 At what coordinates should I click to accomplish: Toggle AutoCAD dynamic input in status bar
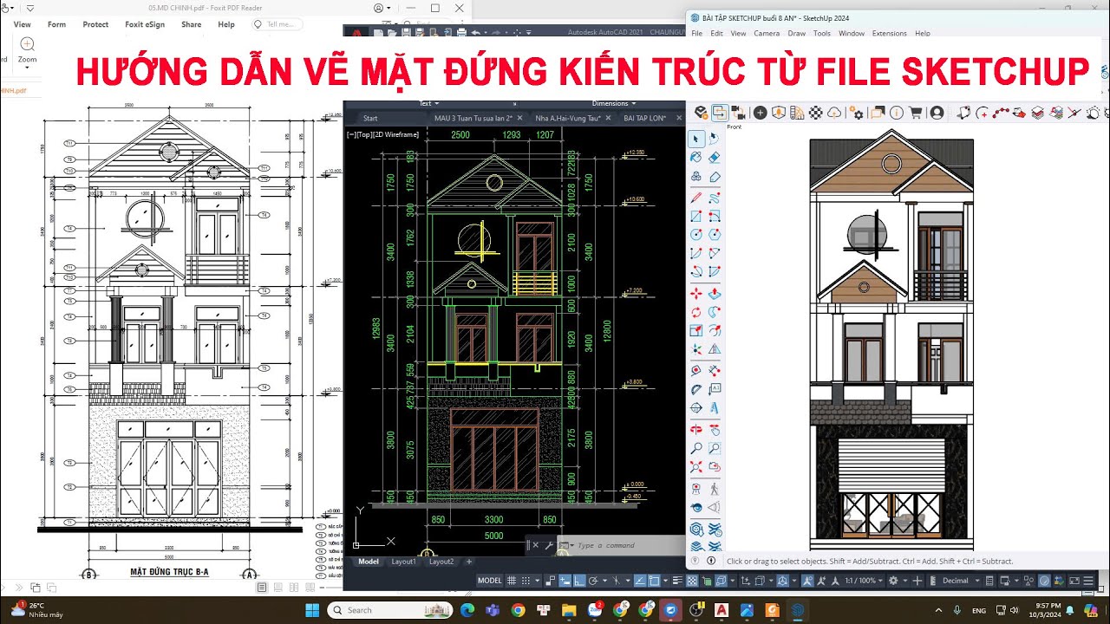pos(565,581)
